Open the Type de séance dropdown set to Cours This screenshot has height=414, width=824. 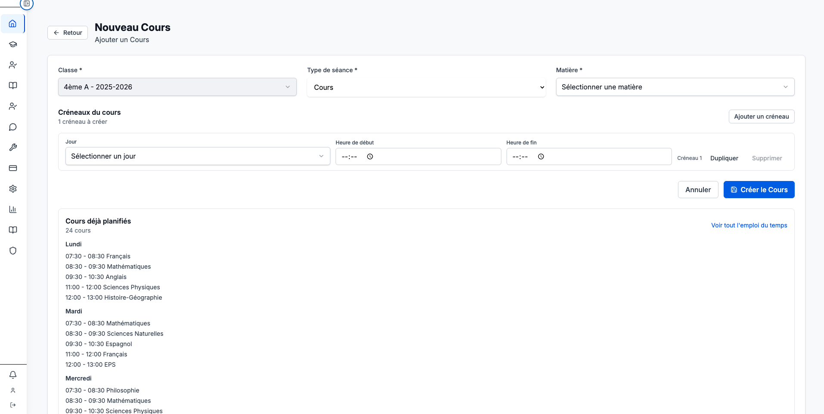point(426,87)
